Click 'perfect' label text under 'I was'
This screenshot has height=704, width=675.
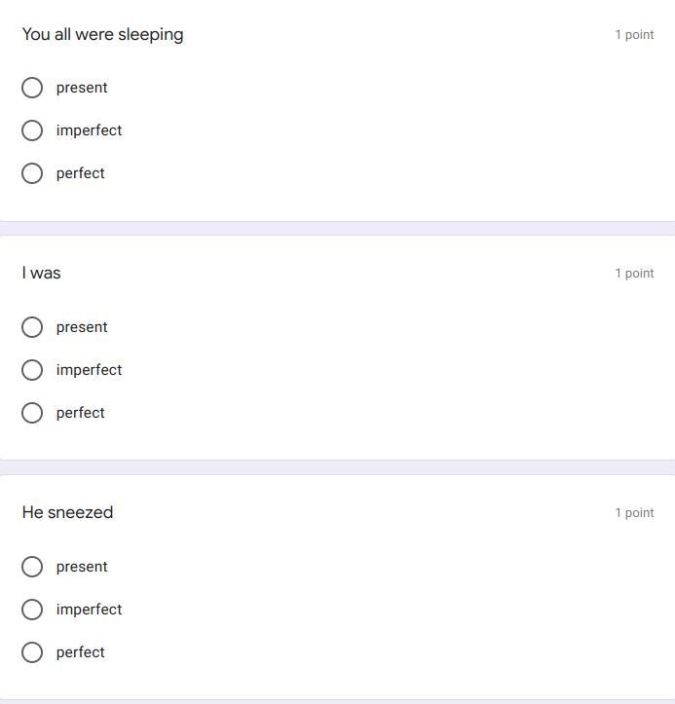80,413
